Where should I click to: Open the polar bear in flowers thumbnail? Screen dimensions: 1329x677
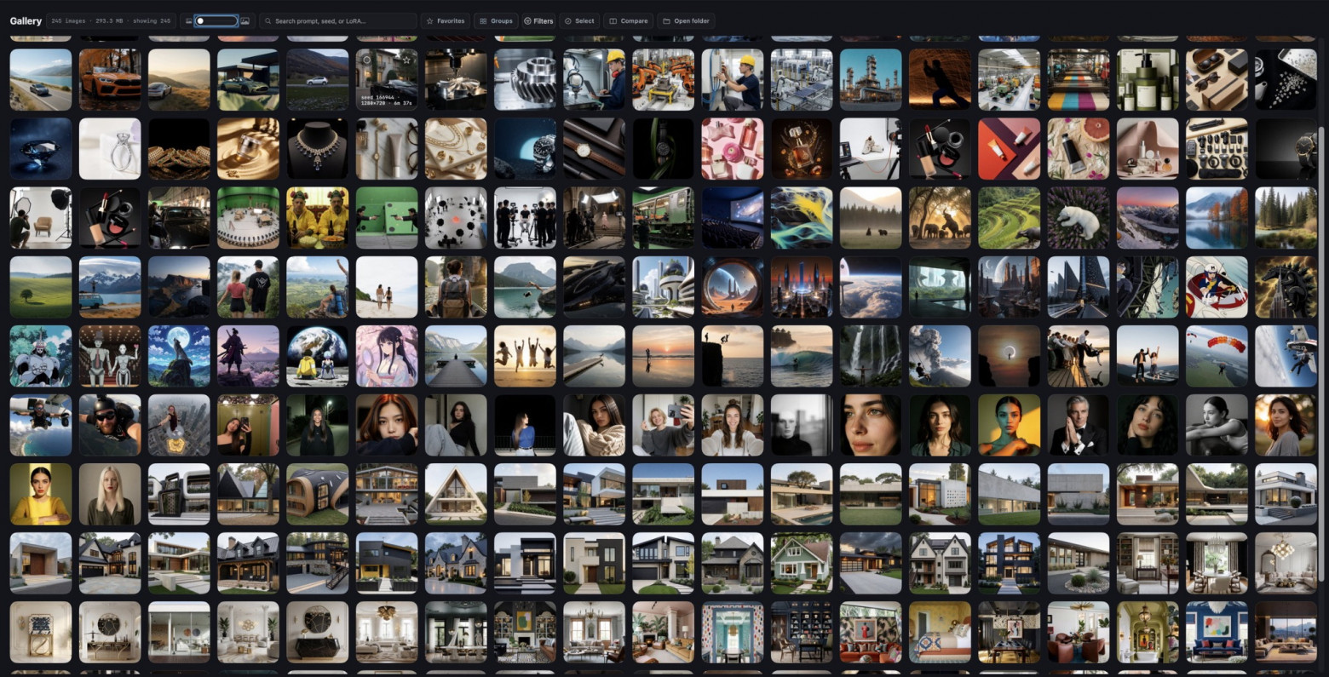coord(1079,218)
